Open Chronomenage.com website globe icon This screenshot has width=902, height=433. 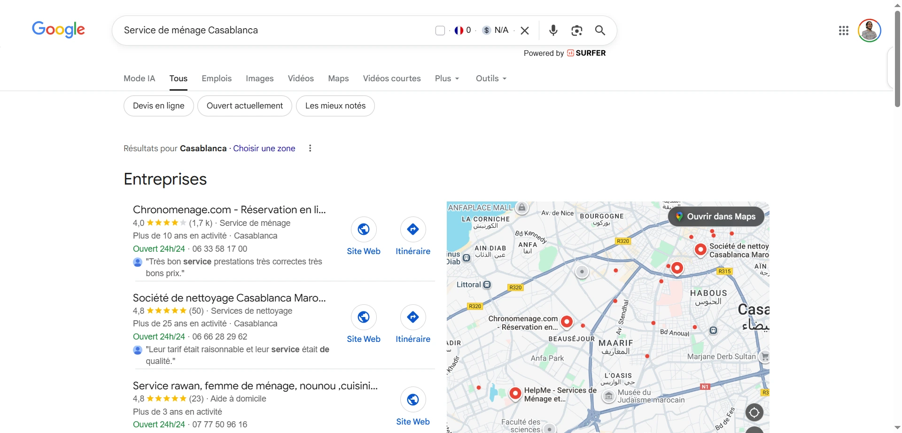364,229
